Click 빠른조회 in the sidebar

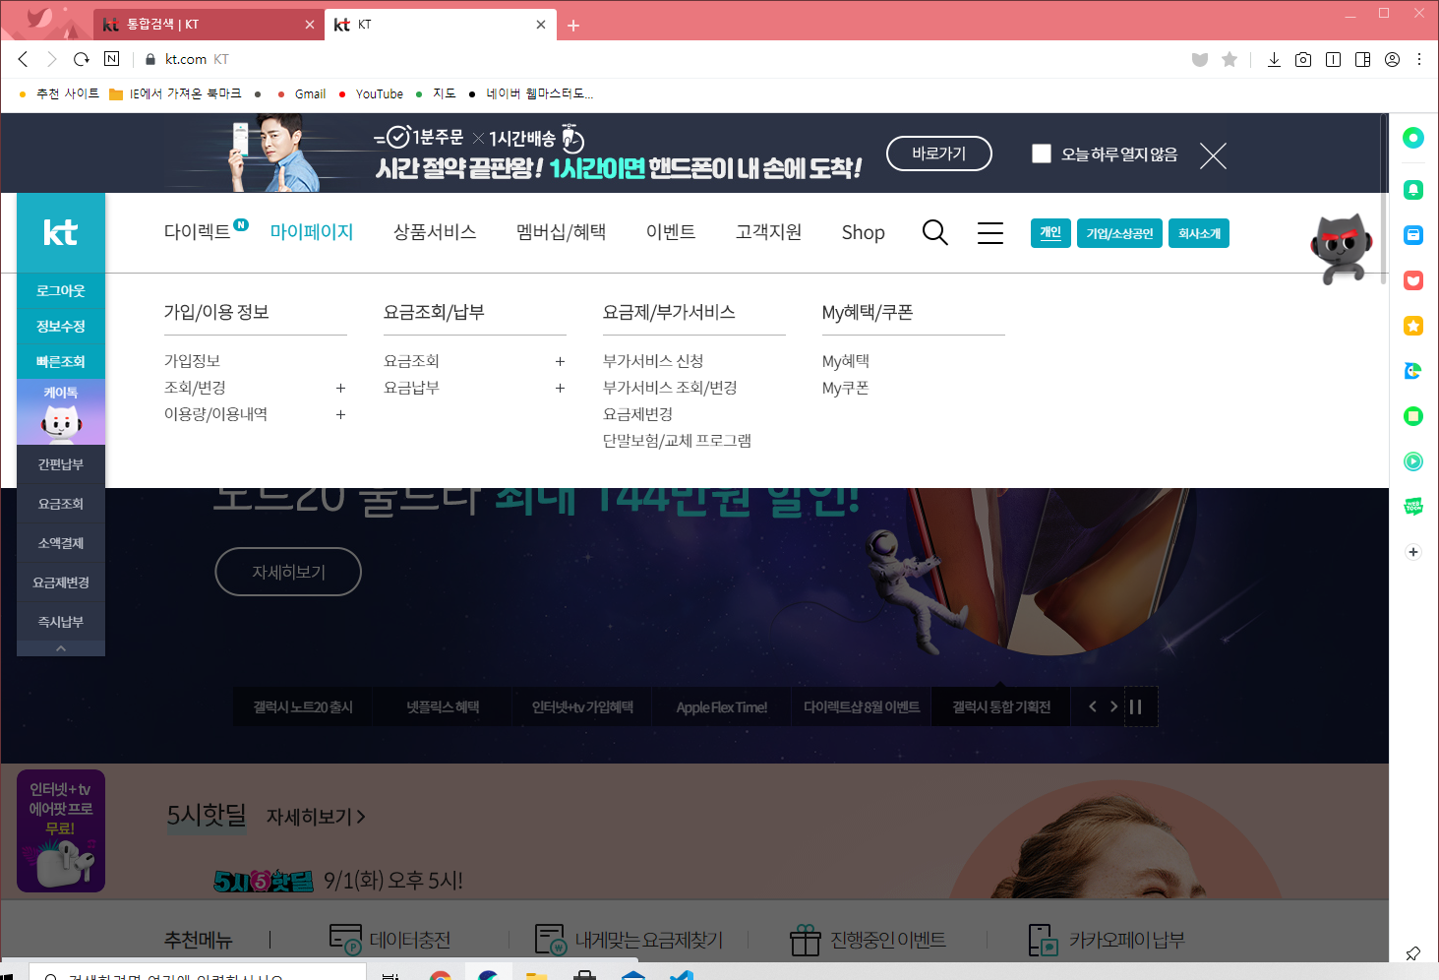pyautogui.click(x=60, y=361)
